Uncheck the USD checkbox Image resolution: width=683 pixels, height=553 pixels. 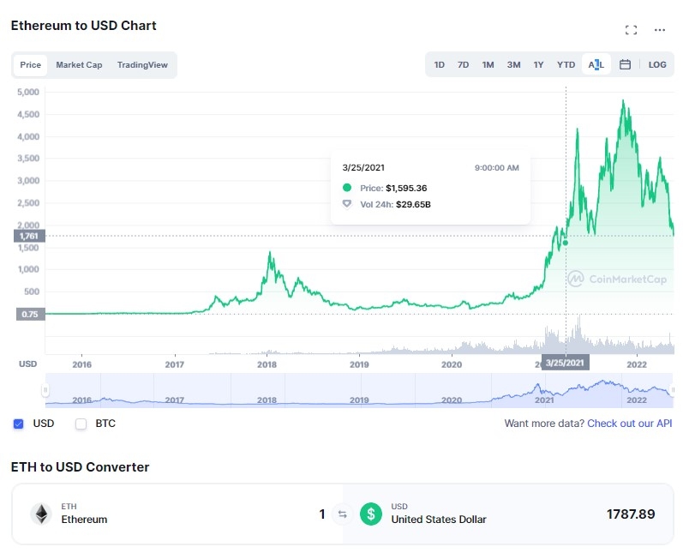(x=18, y=424)
